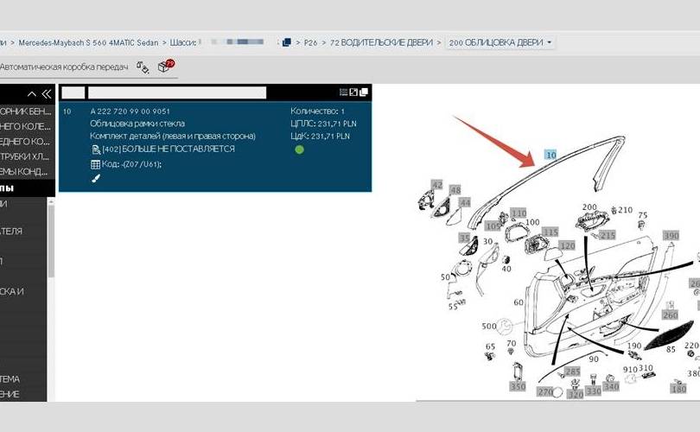Click the stacked windows icon in list header
Image resolution: width=700 pixels, height=432 pixels.
364,92
